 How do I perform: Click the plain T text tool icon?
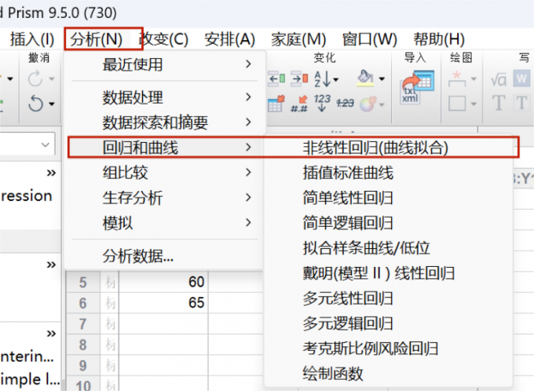[499, 103]
